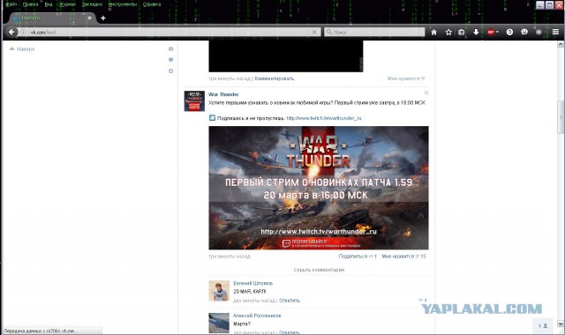
Task: Select the comment text Марта?
Action: pyautogui.click(x=242, y=324)
